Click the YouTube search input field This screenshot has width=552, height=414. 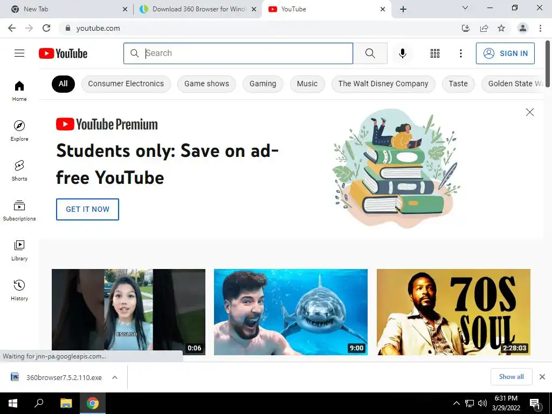coord(238,53)
